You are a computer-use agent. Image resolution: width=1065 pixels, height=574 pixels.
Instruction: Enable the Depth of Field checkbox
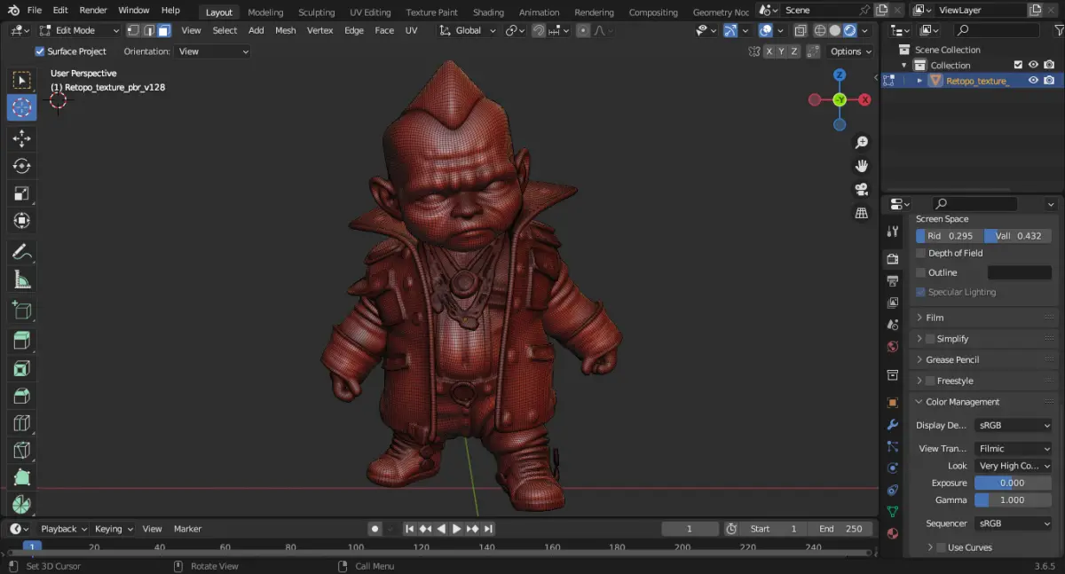coord(920,253)
